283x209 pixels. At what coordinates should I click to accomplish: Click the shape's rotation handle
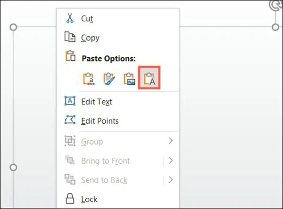pos(275,5)
